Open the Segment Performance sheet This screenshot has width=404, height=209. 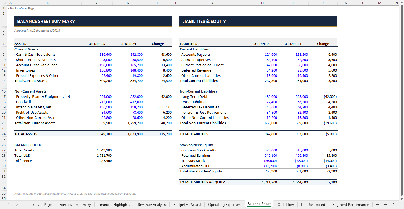pyautogui.click(x=351, y=205)
